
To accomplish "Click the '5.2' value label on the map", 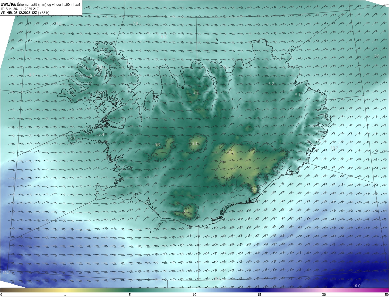I will point(271,84).
